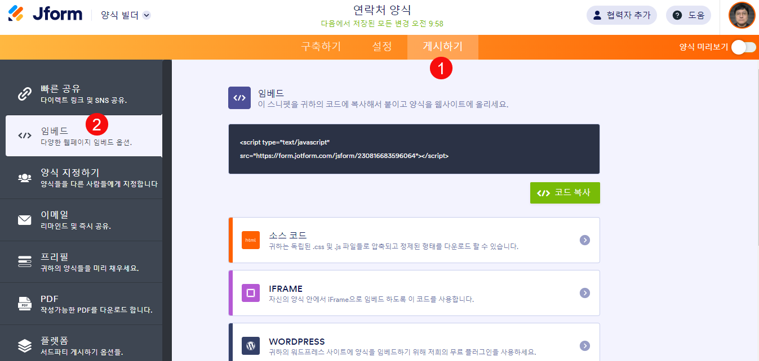Select 임베드 in the sidebar
The width and height of the screenshot is (759, 361).
click(83, 136)
